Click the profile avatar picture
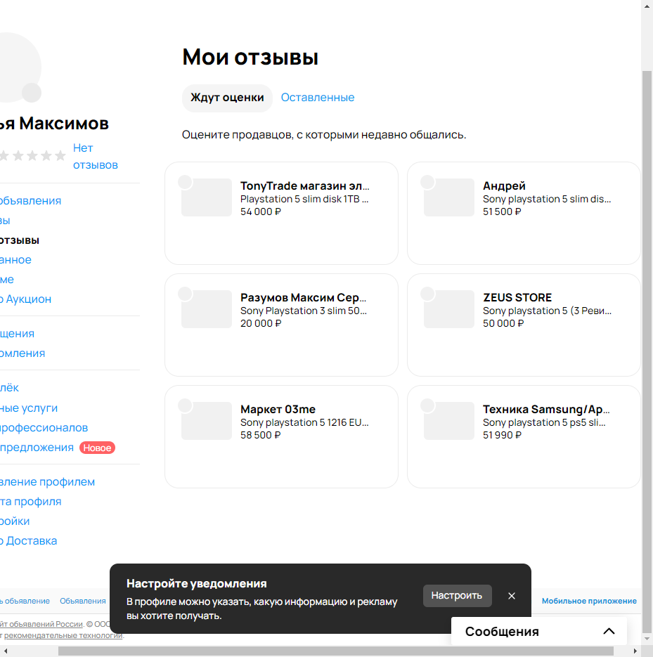The image size is (653, 657). [19, 67]
